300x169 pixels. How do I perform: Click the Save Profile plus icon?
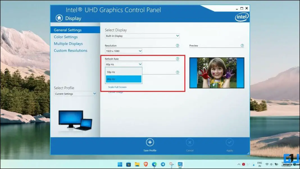(x=150, y=142)
